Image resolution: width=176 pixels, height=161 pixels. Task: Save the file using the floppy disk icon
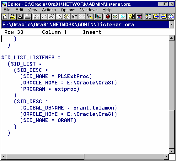20,17
